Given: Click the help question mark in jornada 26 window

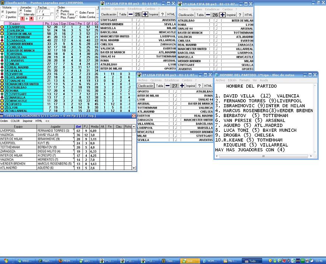Looking at the screenshot, I should pos(240,15).
